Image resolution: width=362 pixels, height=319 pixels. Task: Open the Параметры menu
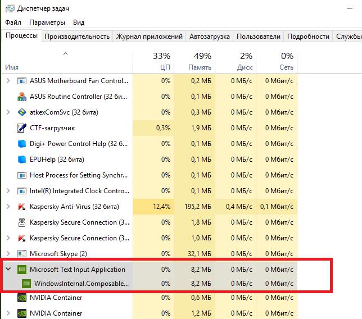pos(47,22)
